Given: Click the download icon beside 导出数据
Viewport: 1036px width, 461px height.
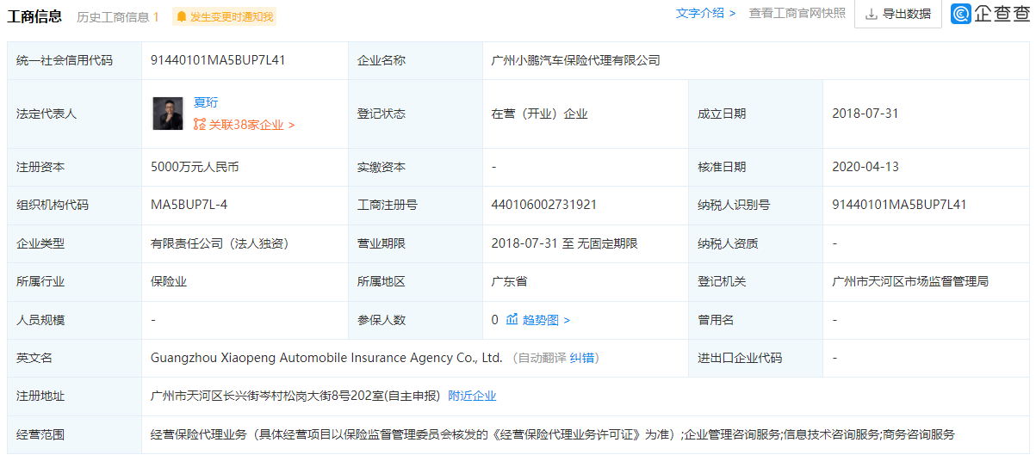Looking at the screenshot, I should pos(871,14).
